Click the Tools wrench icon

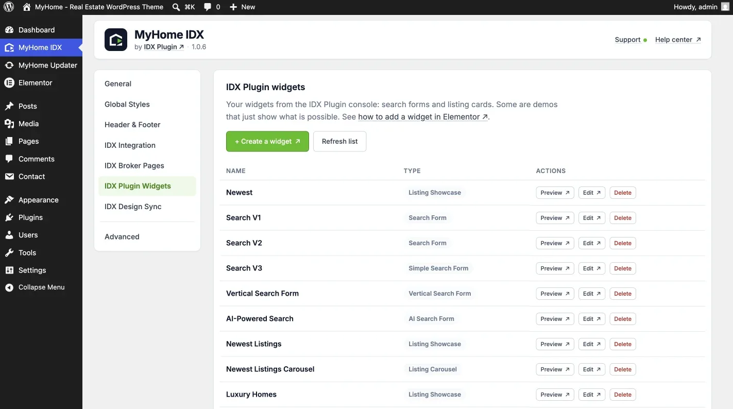tap(9, 253)
